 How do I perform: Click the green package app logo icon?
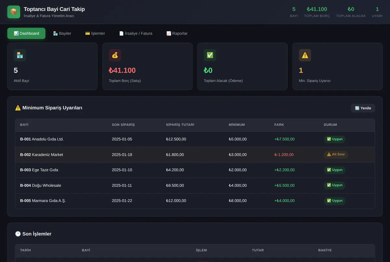tap(14, 12)
